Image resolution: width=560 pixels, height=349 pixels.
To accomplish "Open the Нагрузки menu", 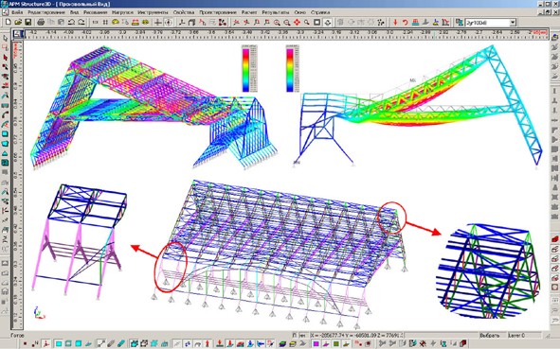I will point(122,12).
